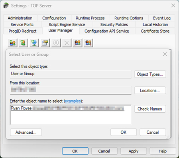Click the Apply button
This screenshot has height=158, width=179.
[134, 151]
